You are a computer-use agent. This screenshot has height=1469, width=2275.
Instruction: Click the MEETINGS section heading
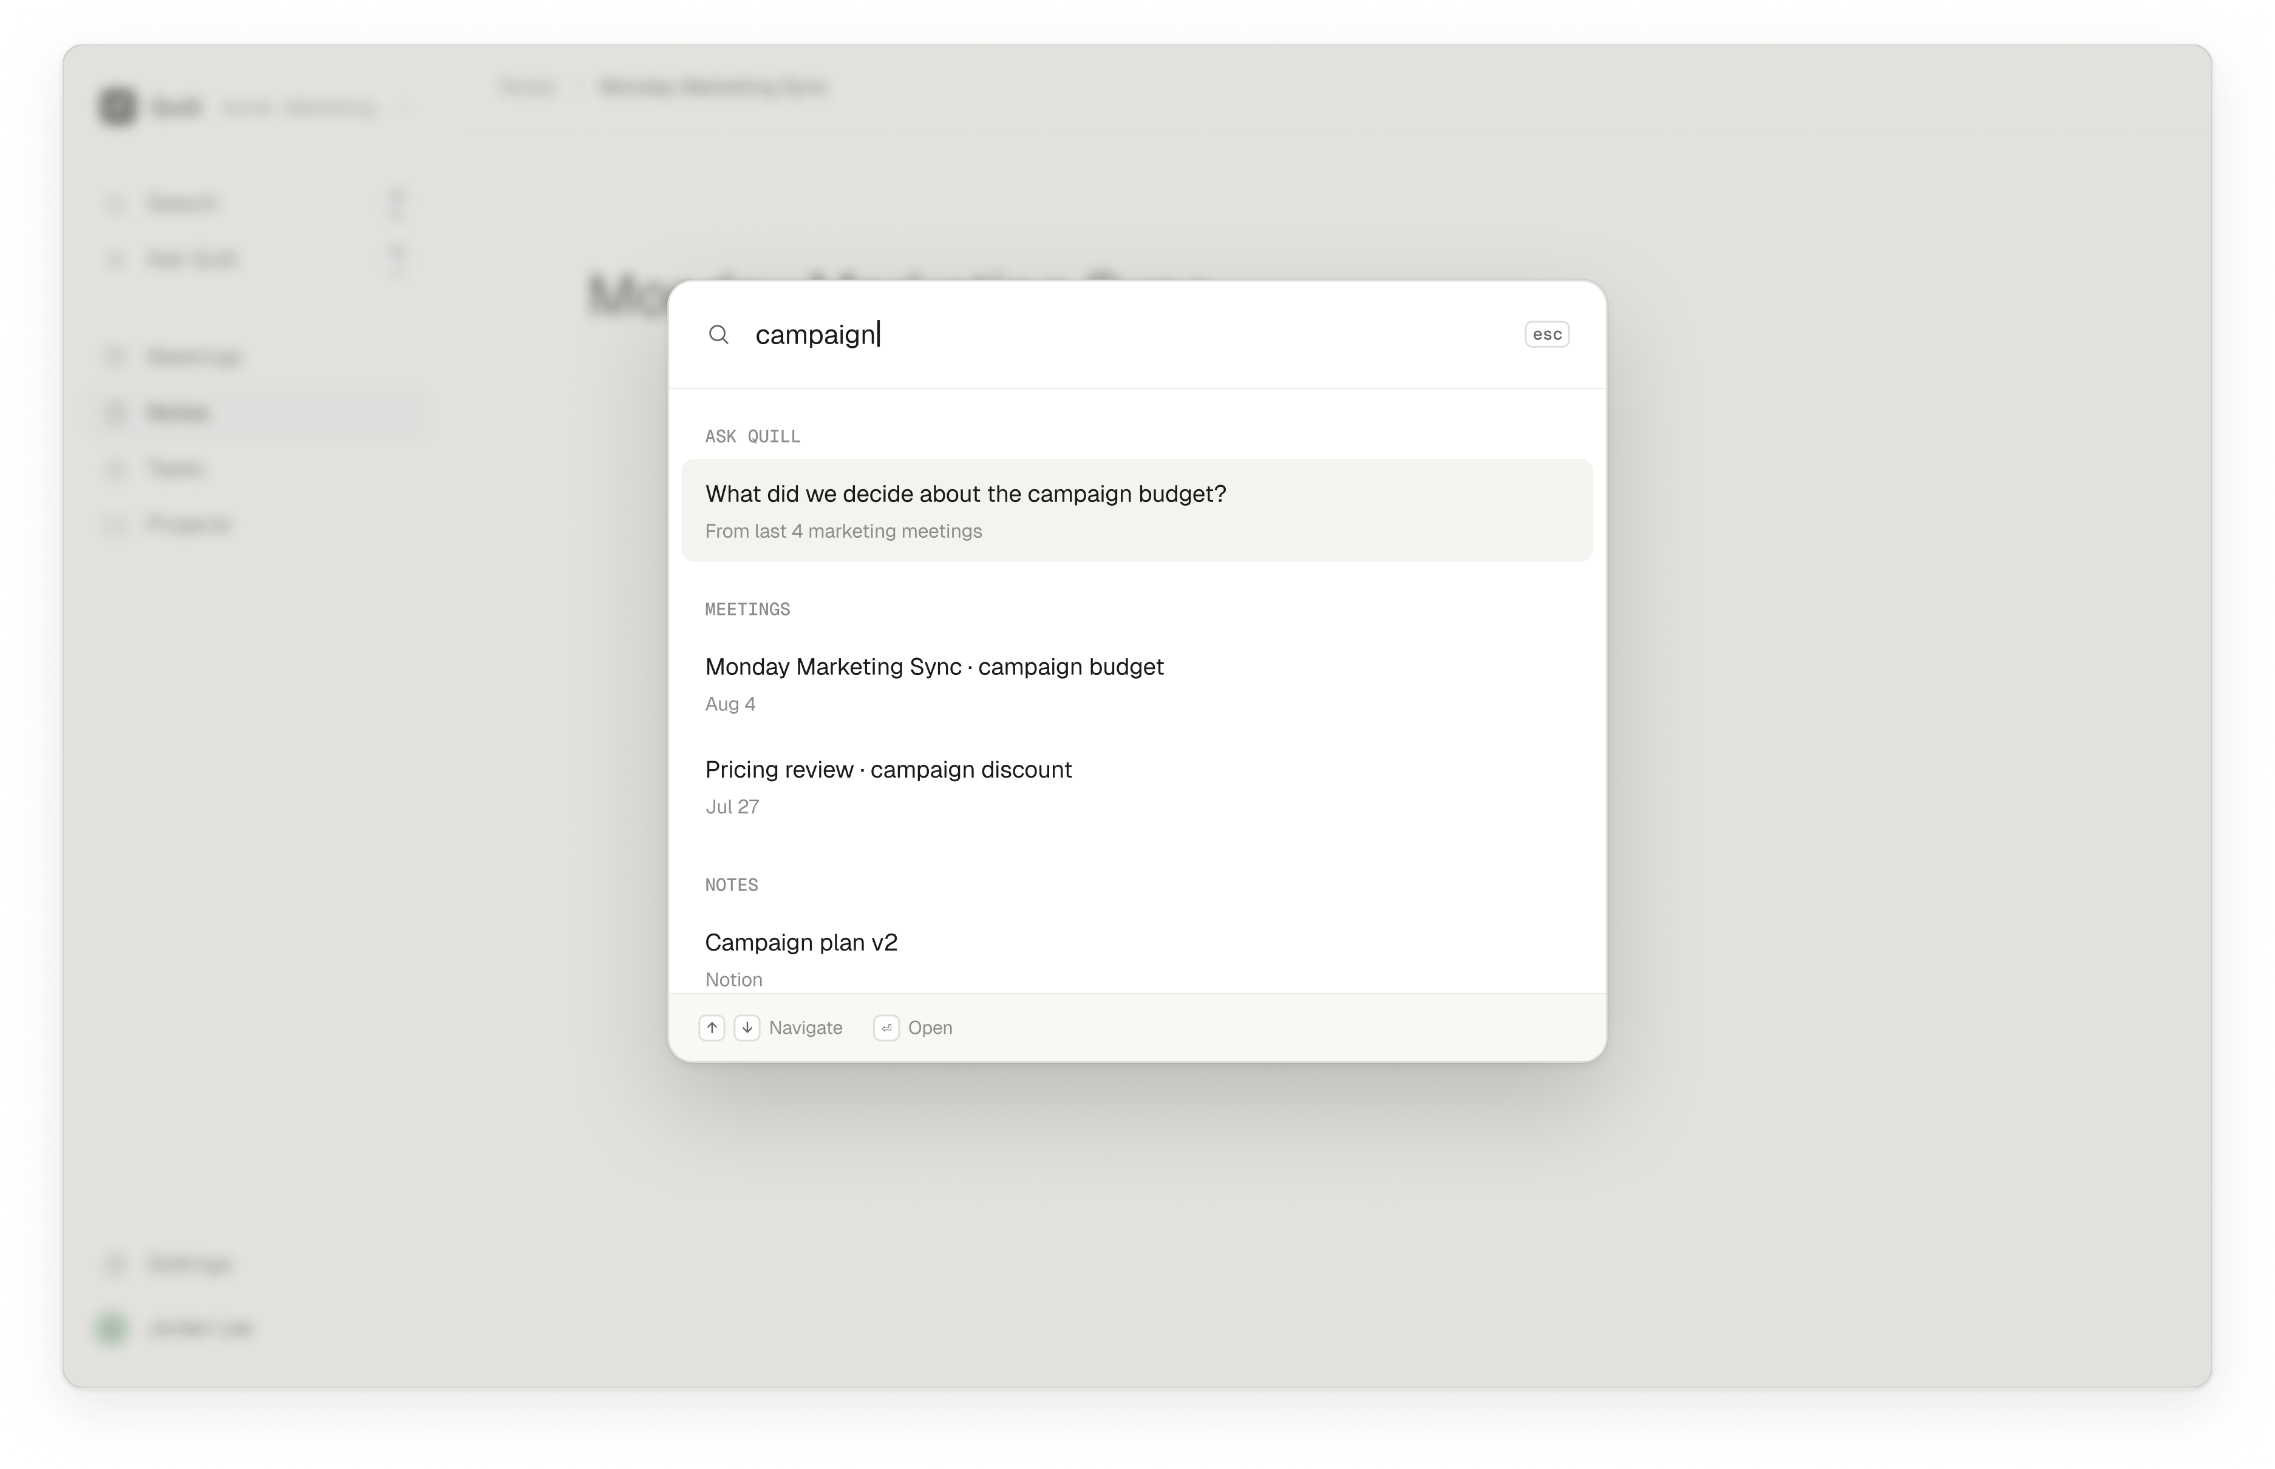748,609
